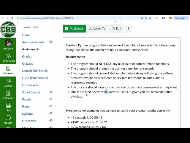
Task: Open Discussions in the course menu
Action: 30,85
